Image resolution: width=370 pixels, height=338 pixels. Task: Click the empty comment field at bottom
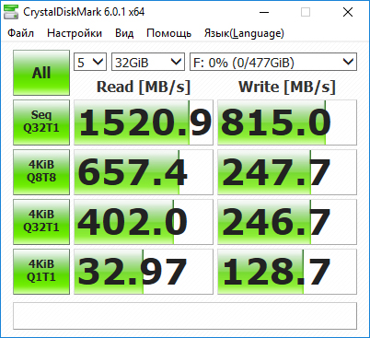[185, 316]
